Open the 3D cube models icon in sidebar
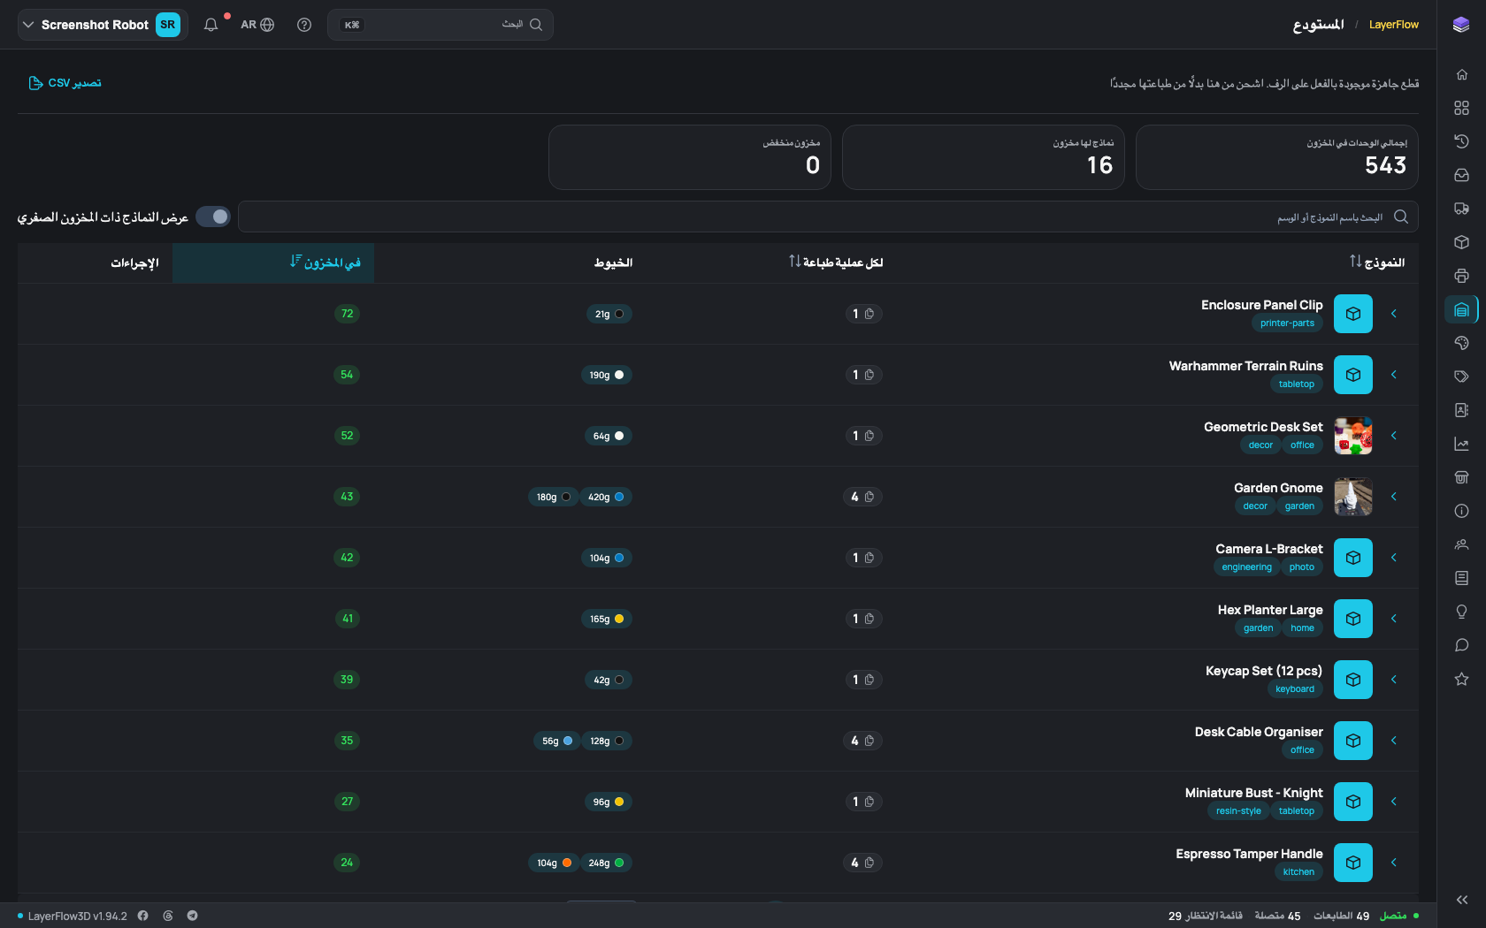 [x=1461, y=242]
